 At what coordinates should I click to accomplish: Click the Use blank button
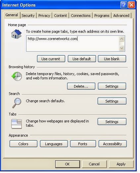(x=112, y=59)
